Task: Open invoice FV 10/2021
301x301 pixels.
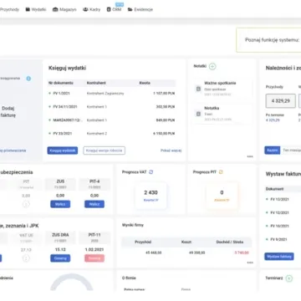Action: pos(279,226)
